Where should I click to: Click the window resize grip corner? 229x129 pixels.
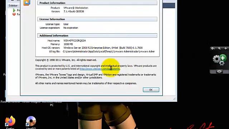tap(174, 99)
